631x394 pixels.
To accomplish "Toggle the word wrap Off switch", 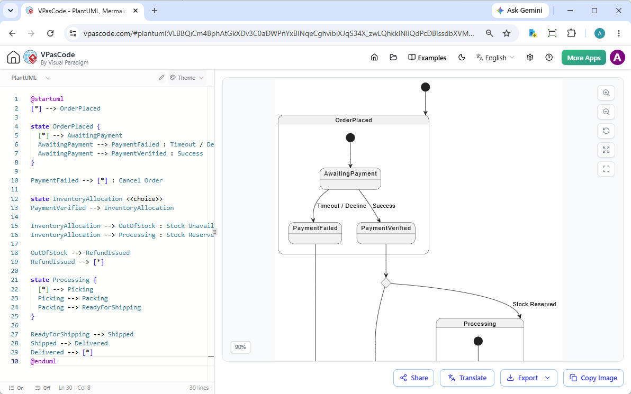I will pyautogui.click(x=43, y=388).
